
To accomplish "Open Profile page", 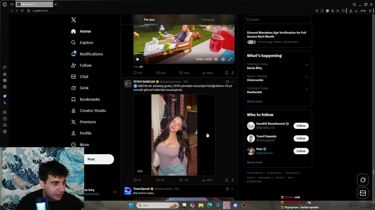I will 81,133.
